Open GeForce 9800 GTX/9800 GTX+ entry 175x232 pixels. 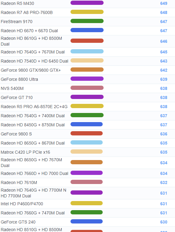[31, 70]
